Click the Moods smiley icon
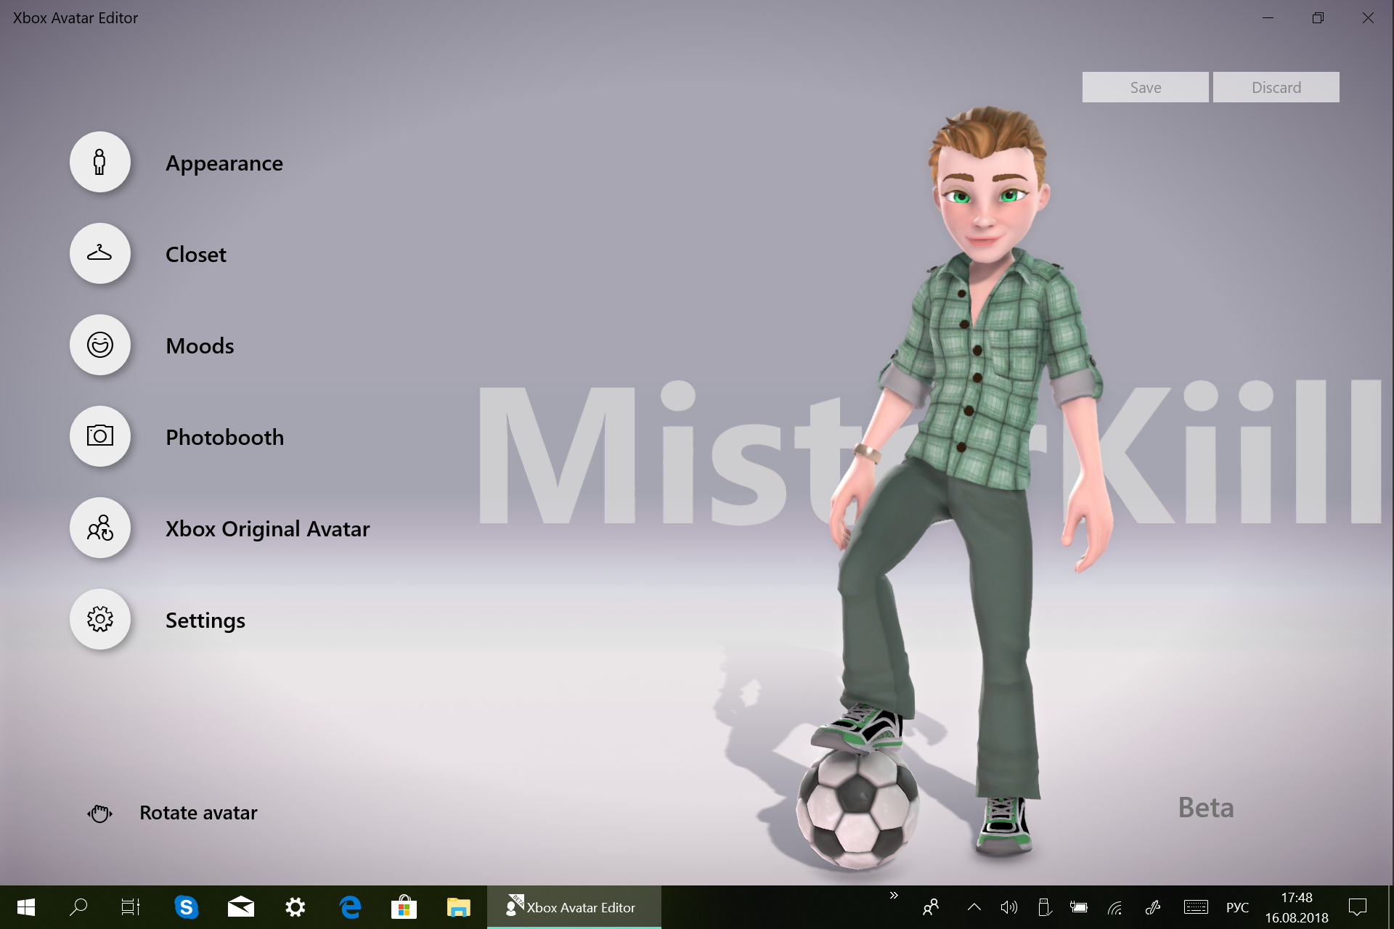The image size is (1394, 929). [x=100, y=345]
